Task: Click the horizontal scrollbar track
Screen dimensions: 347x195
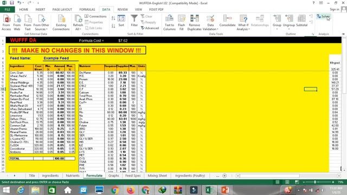Action: (x=288, y=175)
